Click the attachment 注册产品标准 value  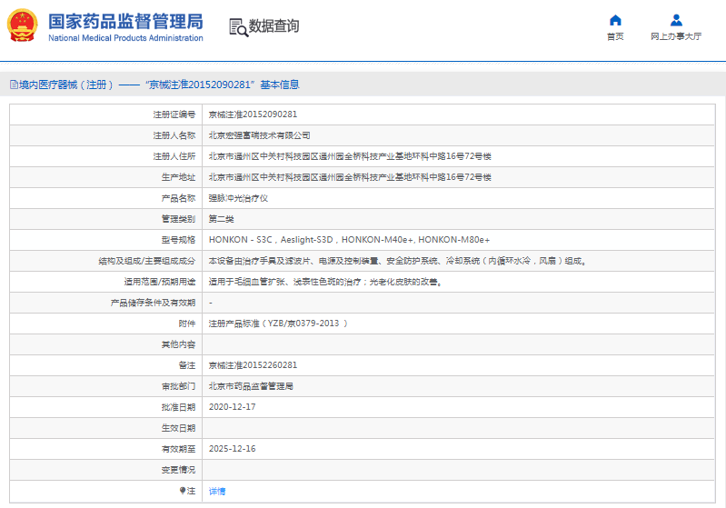278,324
